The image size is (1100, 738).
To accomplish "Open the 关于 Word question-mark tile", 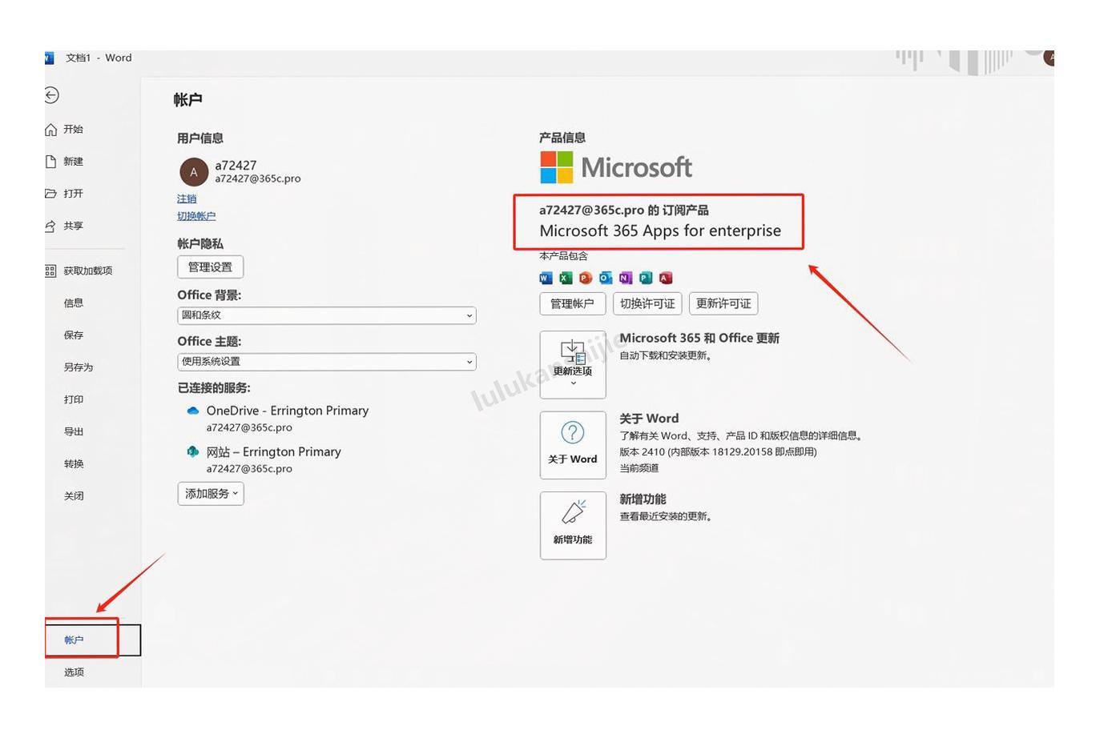I will pyautogui.click(x=573, y=445).
